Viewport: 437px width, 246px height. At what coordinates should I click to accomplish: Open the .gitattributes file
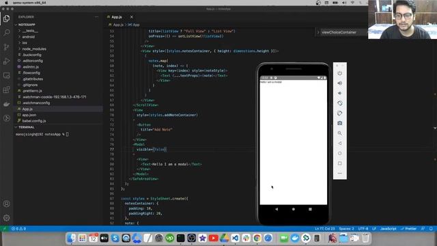(x=33, y=79)
